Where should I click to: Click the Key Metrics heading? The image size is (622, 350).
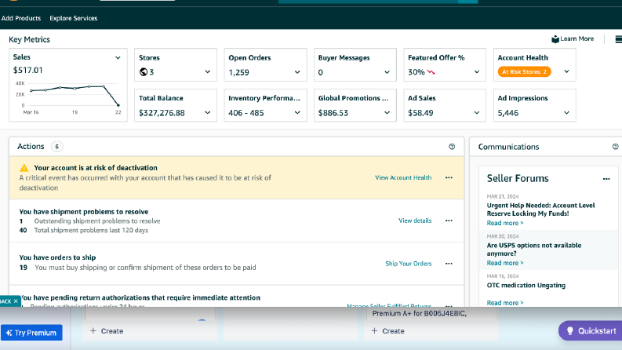pos(29,40)
